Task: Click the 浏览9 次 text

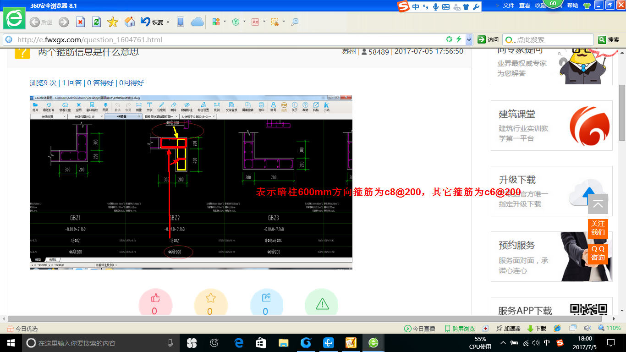Action: (x=43, y=82)
